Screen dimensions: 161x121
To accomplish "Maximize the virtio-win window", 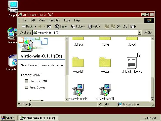I will [147, 15].
